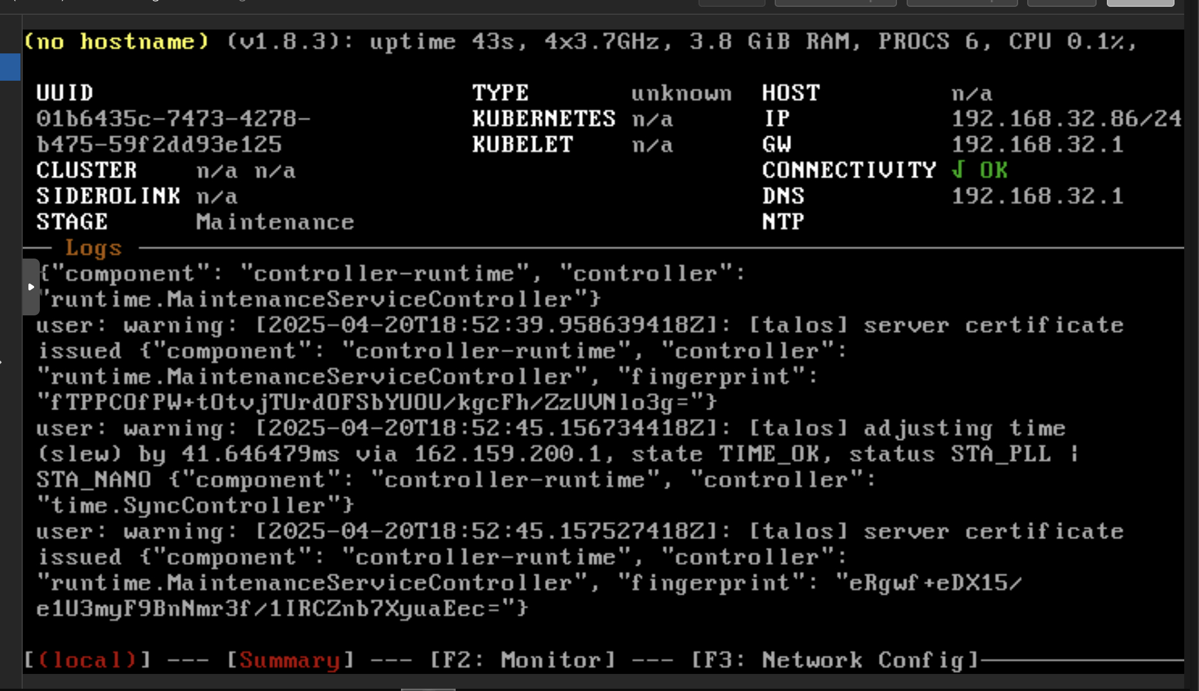Screen dimensions: 1199x691
Task: Click the fingerprint "fTPPCOfPW+tOtvjTUrdOFSbYUOU/kgcFh/ZzUVNlo3g="
Action: [x=370, y=402]
